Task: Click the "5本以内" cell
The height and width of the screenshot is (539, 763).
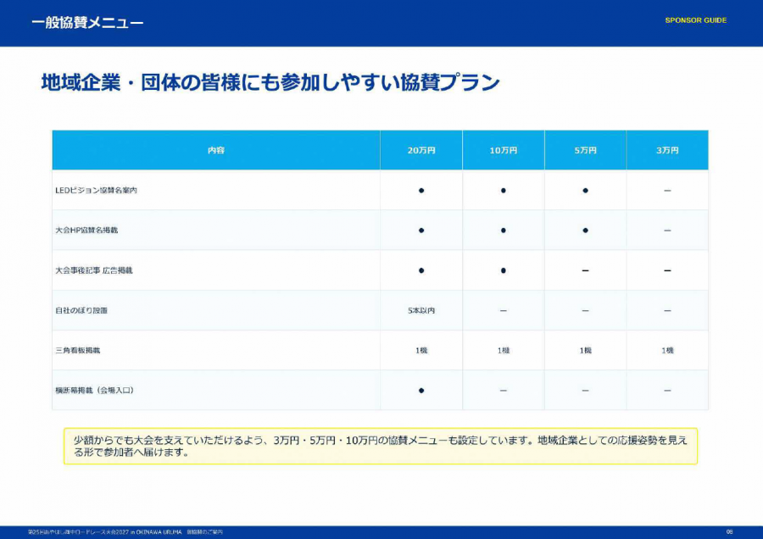Action: click(421, 310)
